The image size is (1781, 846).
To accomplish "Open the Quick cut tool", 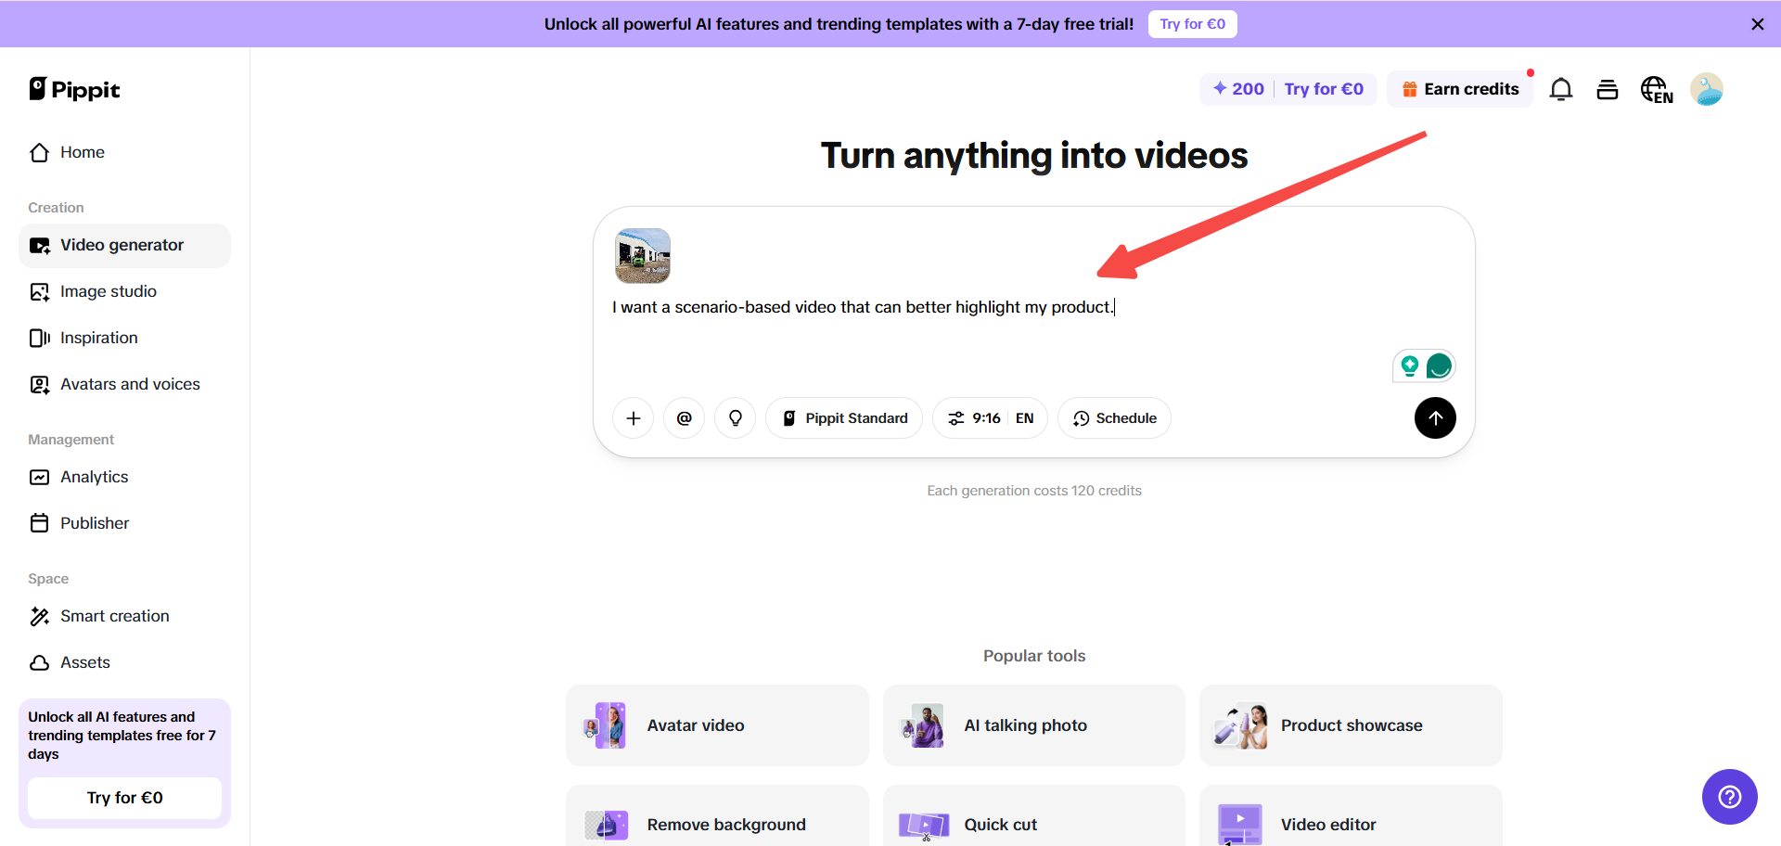I will (x=1034, y=815).
